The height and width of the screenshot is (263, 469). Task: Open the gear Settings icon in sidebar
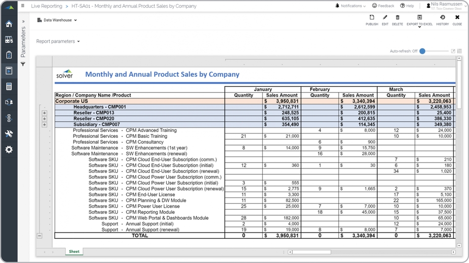pyautogui.click(x=8, y=150)
